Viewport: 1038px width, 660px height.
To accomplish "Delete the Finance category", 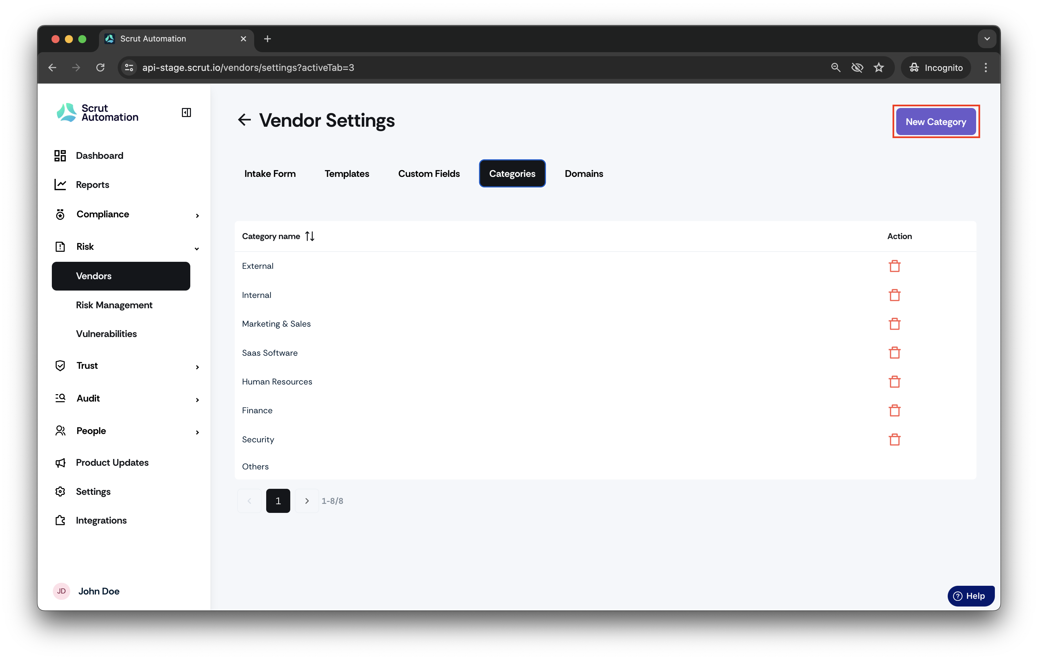I will pyautogui.click(x=895, y=410).
